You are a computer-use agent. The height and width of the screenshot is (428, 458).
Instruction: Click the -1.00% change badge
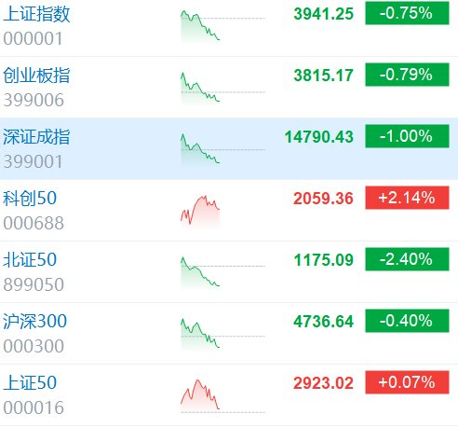407,136
